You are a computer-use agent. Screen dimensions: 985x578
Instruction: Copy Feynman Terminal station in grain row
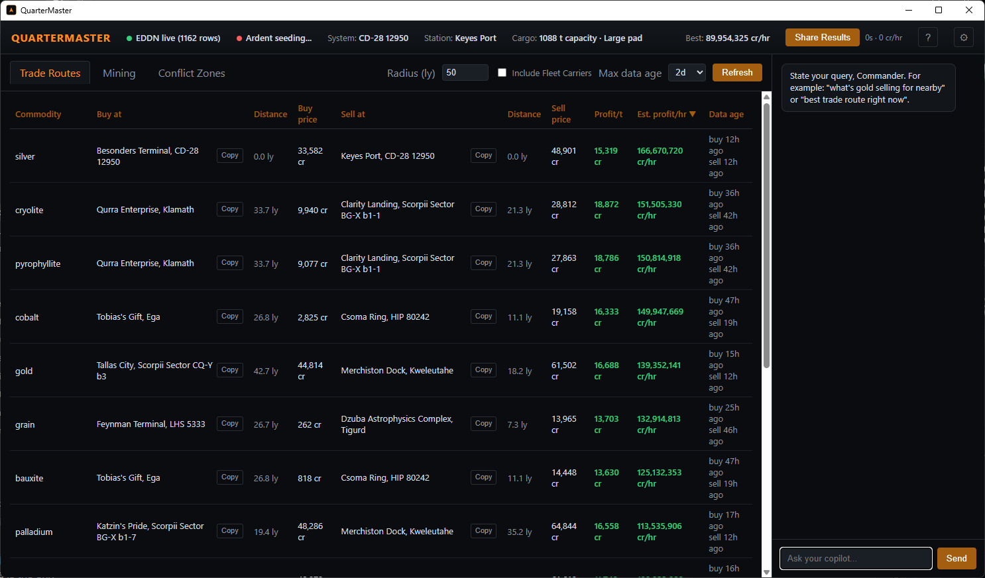pyautogui.click(x=230, y=424)
